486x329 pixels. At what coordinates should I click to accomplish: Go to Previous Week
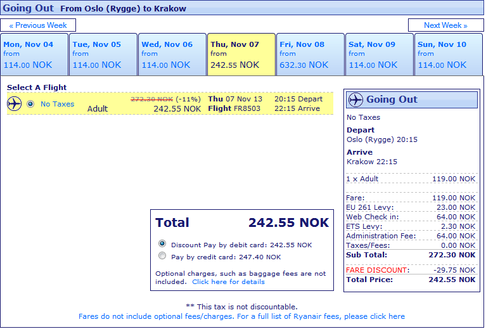click(x=38, y=25)
